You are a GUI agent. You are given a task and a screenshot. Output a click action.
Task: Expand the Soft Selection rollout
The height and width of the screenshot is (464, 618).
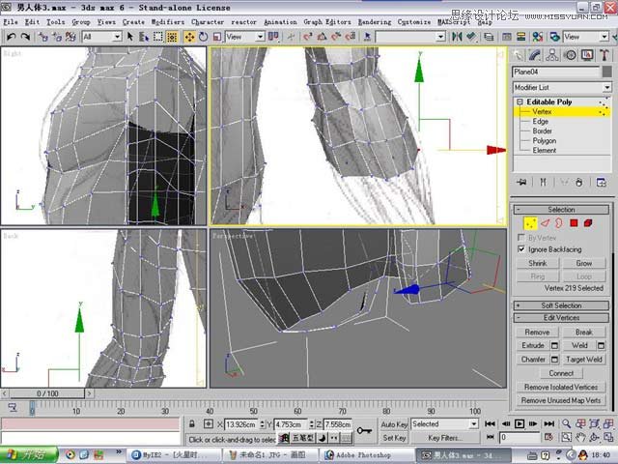click(x=561, y=305)
